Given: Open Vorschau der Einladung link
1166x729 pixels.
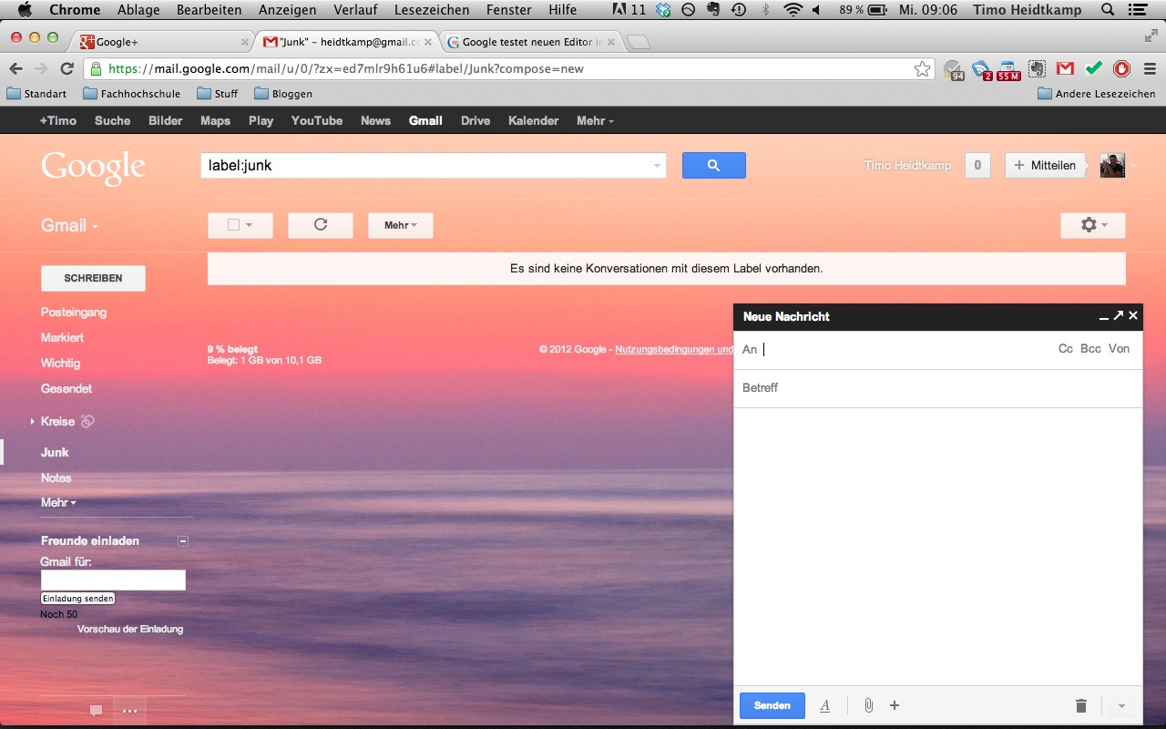Looking at the screenshot, I should point(130,629).
